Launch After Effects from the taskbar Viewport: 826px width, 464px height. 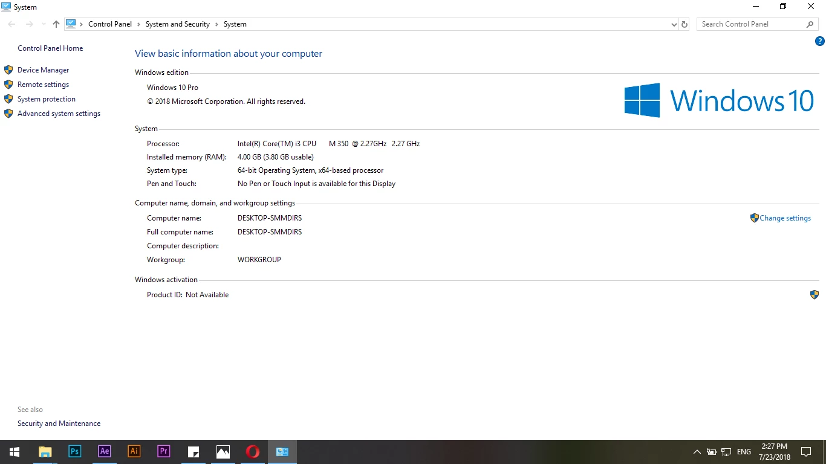point(104,452)
